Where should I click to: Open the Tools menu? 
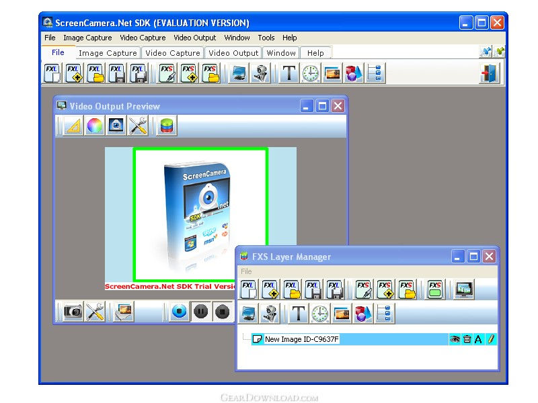click(x=266, y=38)
